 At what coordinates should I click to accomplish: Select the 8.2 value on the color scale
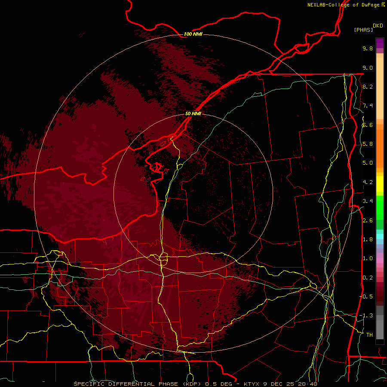[368, 86]
